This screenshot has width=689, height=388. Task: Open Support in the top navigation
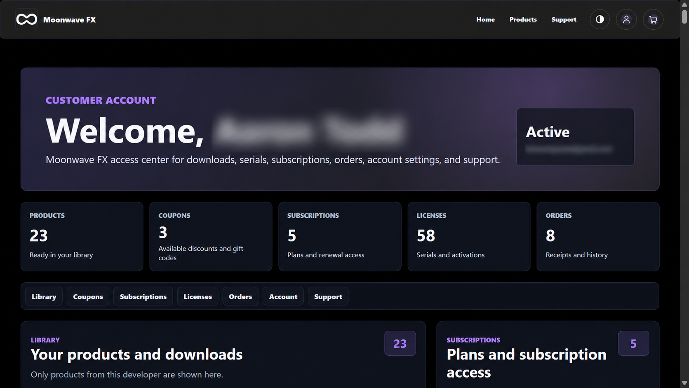pos(564,19)
